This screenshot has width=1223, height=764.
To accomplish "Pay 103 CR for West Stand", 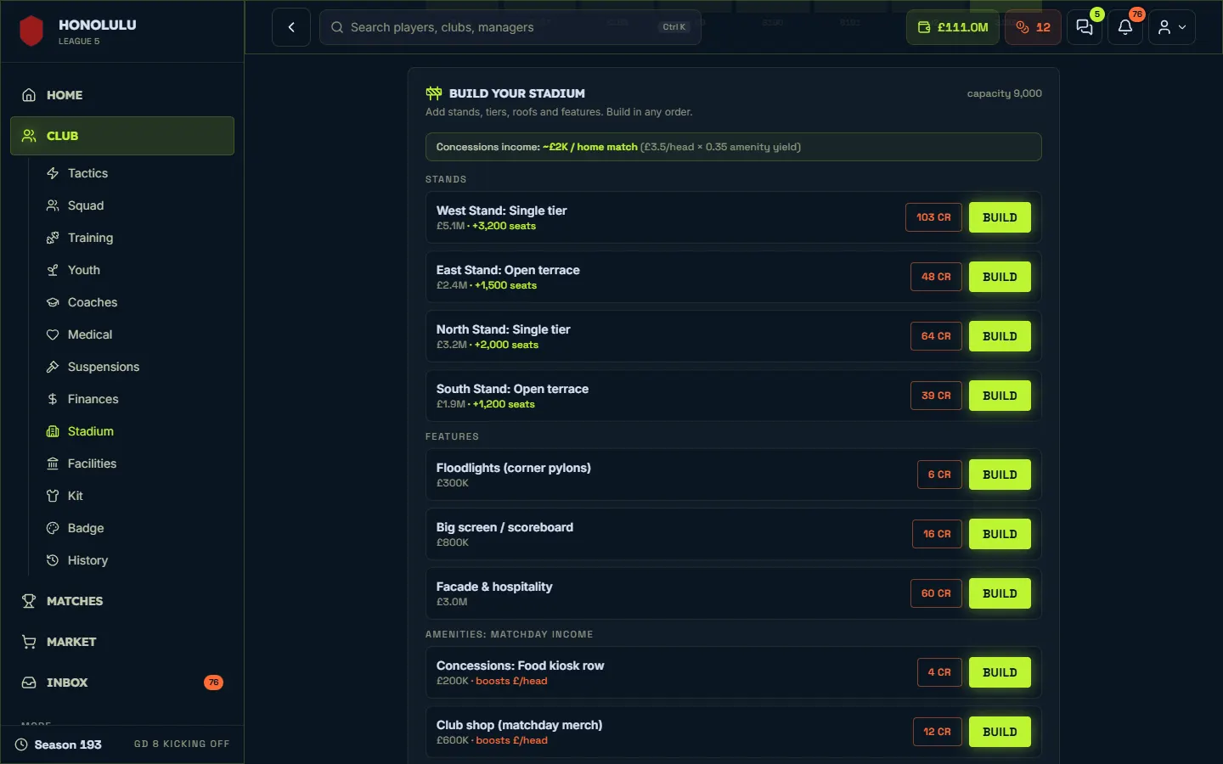I will [x=933, y=217].
